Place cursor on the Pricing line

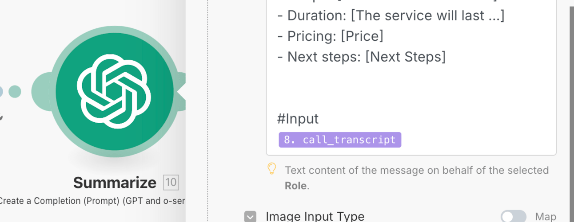point(330,36)
